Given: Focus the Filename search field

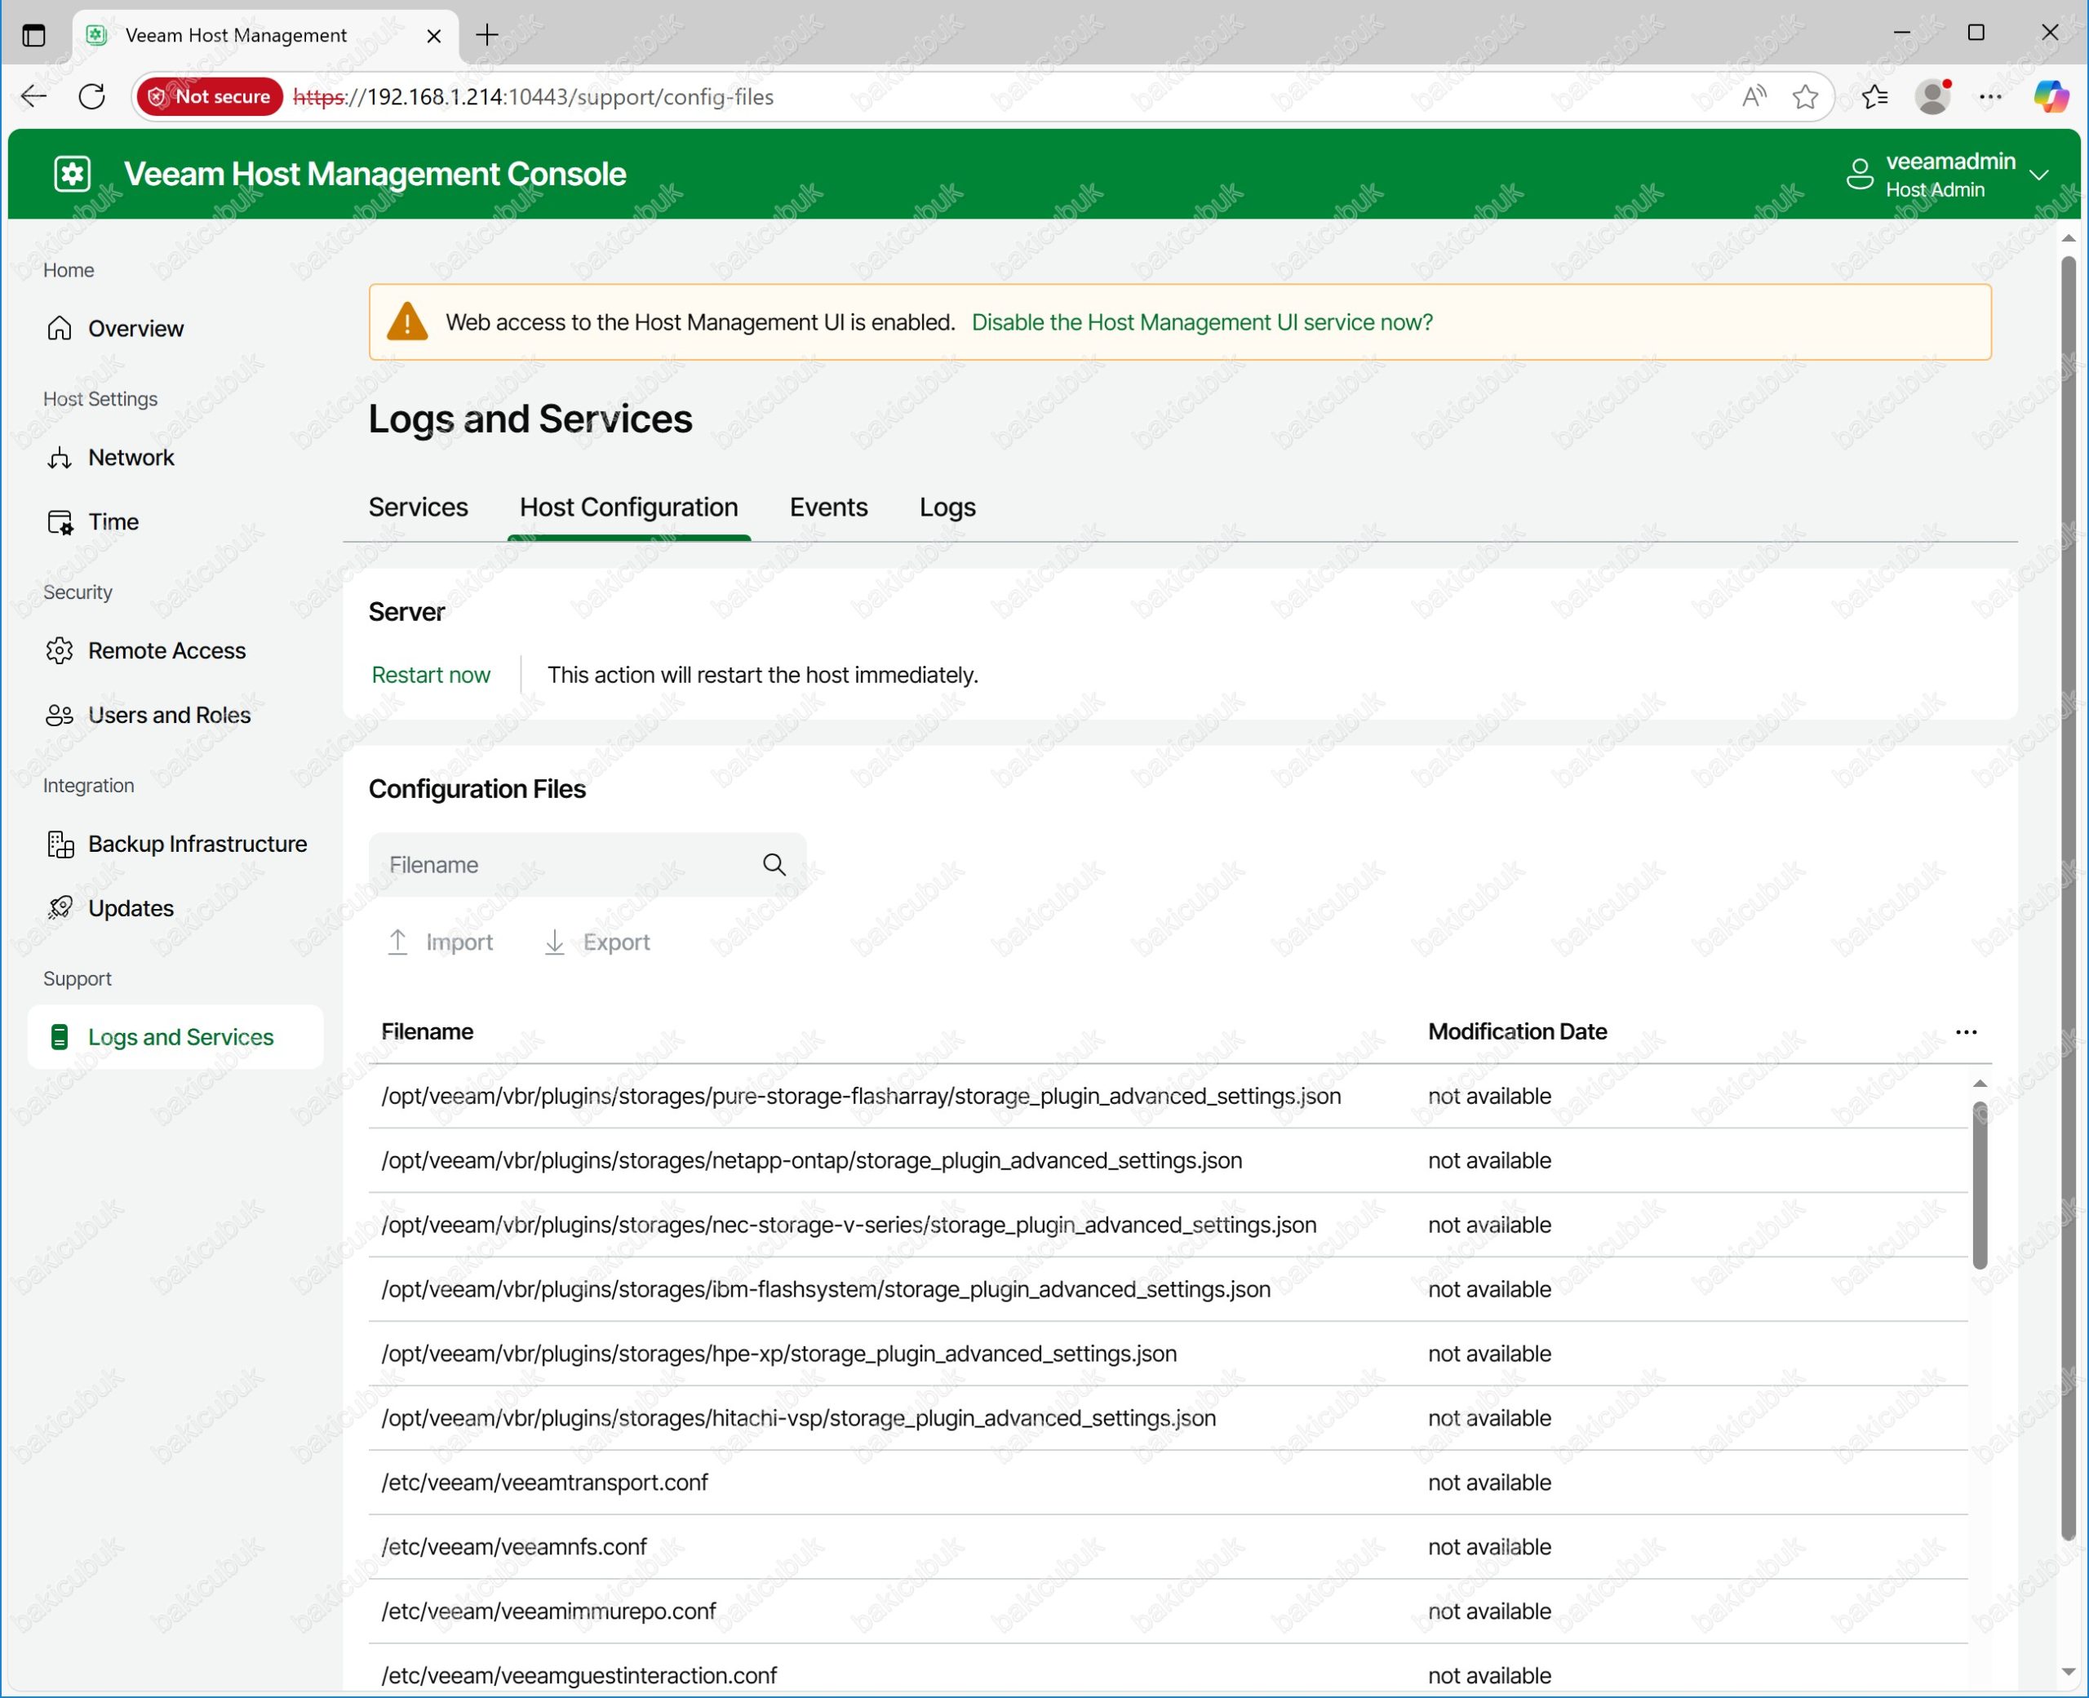Looking at the screenshot, I should pyautogui.click(x=587, y=865).
